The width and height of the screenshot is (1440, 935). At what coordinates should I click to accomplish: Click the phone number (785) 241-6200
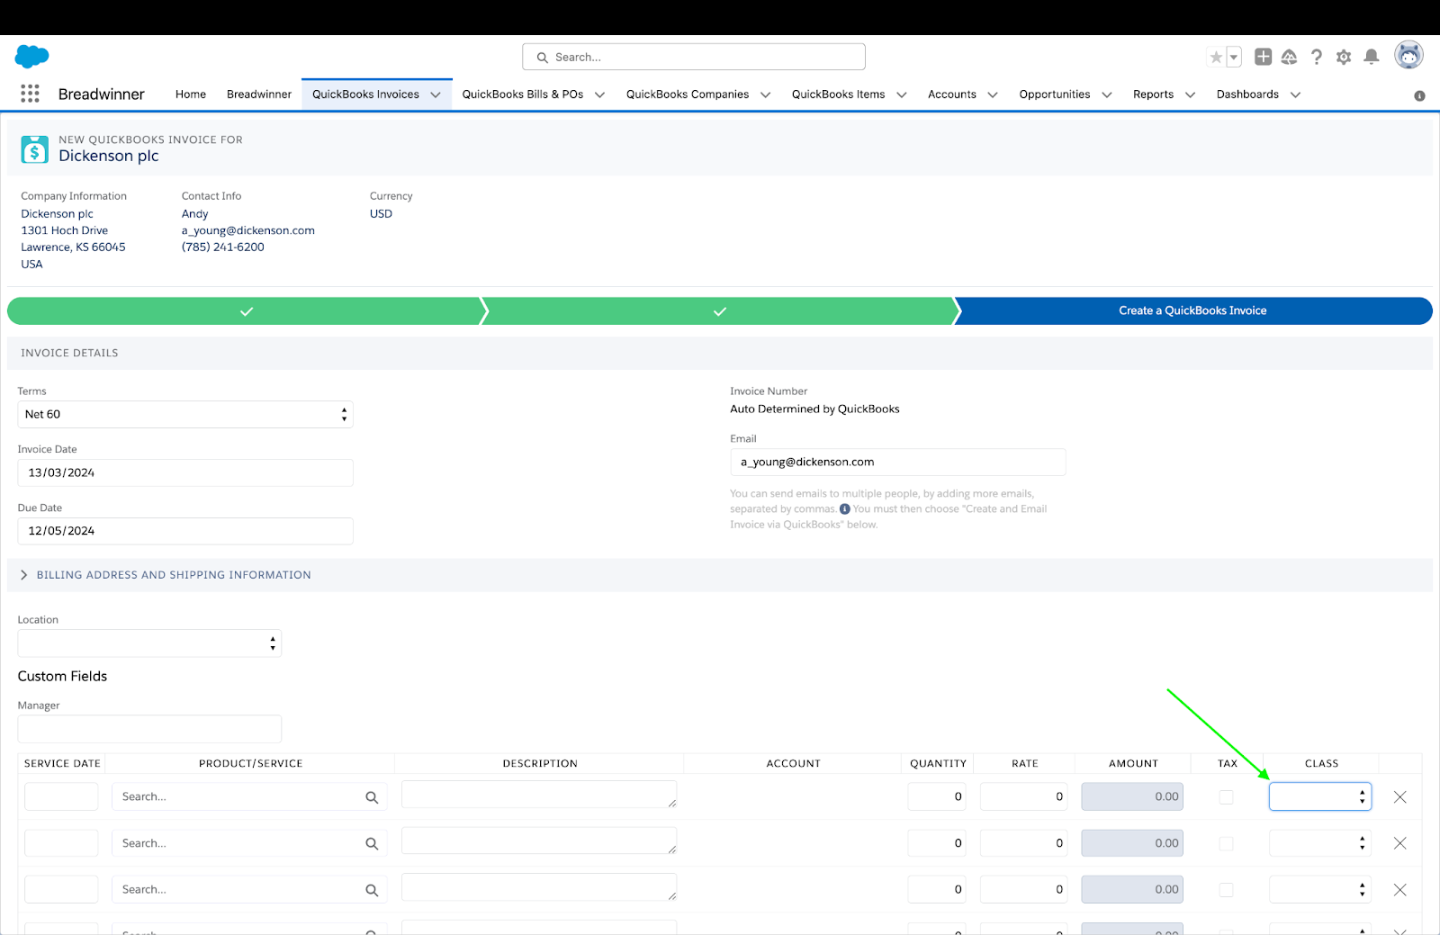coord(223,247)
